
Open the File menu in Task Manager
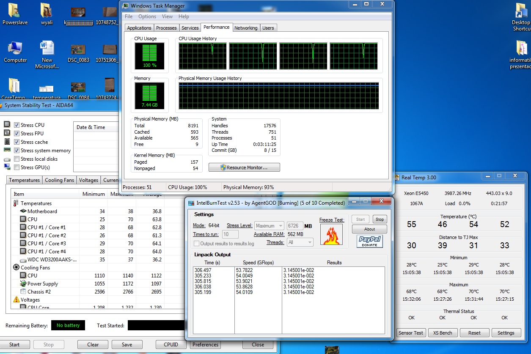(x=129, y=16)
